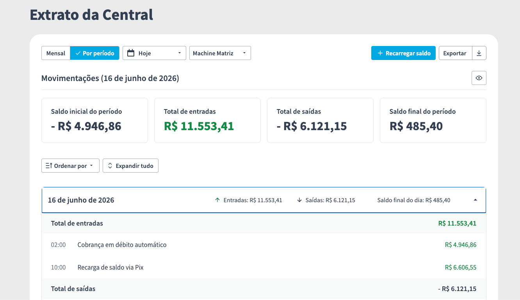Select the Por período option
520x300 pixels.
coord(95,53)
